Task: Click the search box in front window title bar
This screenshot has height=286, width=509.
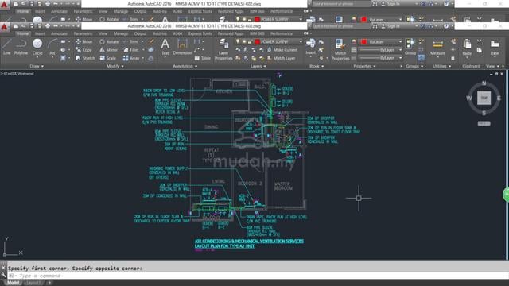Action: 341,26
